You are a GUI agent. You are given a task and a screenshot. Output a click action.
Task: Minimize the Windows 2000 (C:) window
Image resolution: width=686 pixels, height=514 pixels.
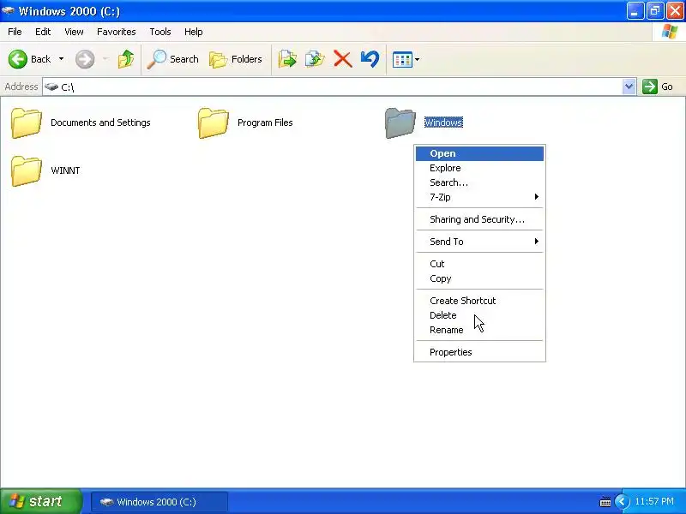[635, 11]
